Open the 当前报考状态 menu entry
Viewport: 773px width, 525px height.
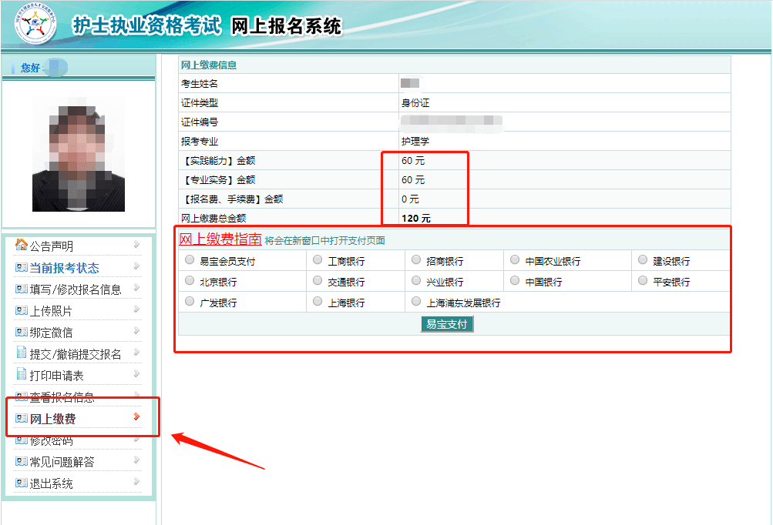pyautogui.click(x=66, y=266)
